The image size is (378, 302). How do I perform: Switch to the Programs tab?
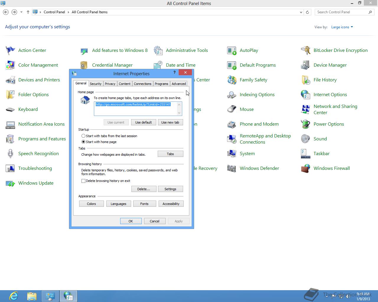tap(161, 84)
